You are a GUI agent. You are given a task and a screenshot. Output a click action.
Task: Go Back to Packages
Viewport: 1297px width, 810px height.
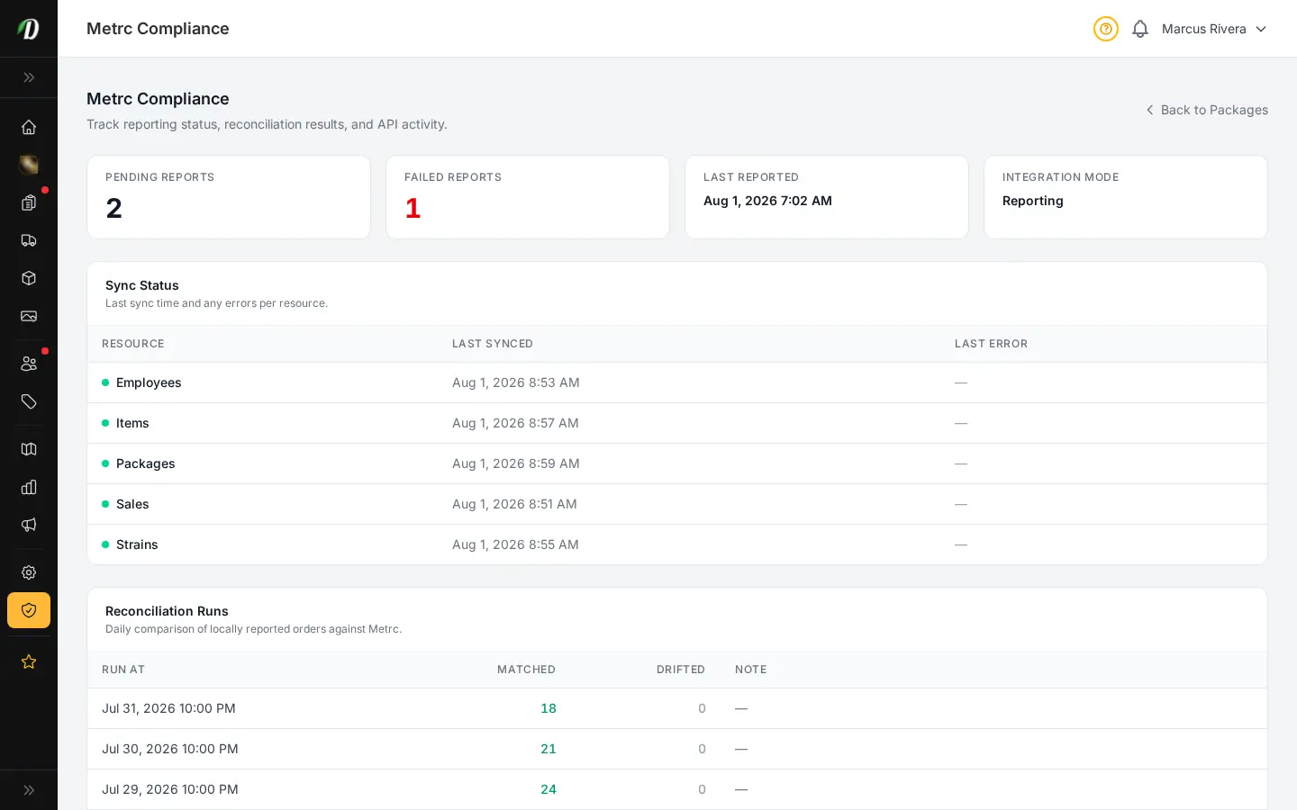1207,110
